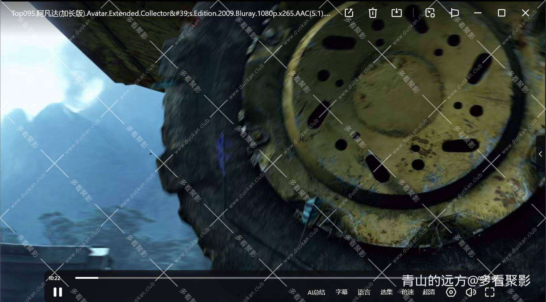Pause the video playback
This screenshot has height=302, width=546.
tap(57, 292)
